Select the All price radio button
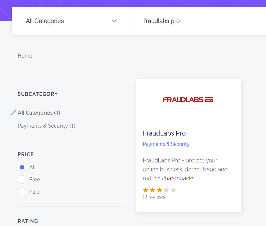 coord(22,167)
